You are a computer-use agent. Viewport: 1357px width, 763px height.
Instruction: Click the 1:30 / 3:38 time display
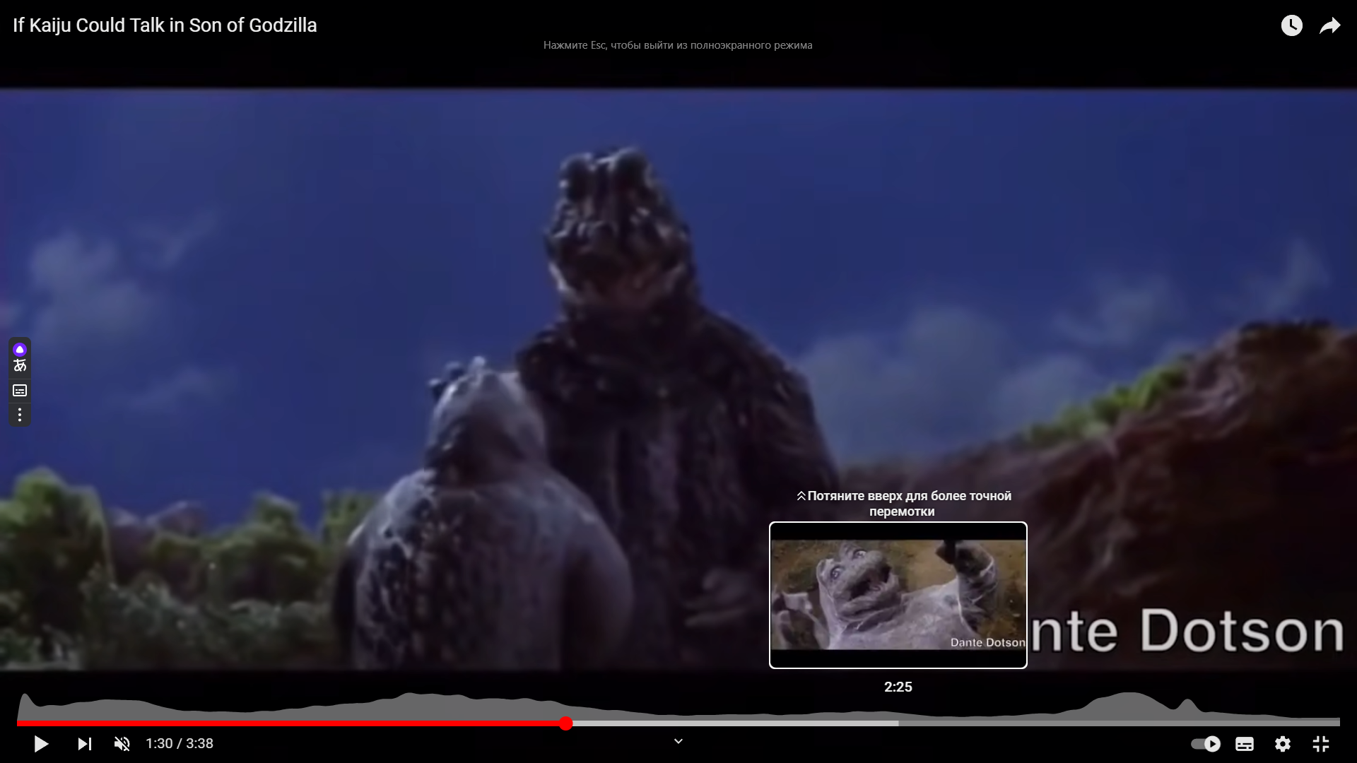click(x=180, y=744)
